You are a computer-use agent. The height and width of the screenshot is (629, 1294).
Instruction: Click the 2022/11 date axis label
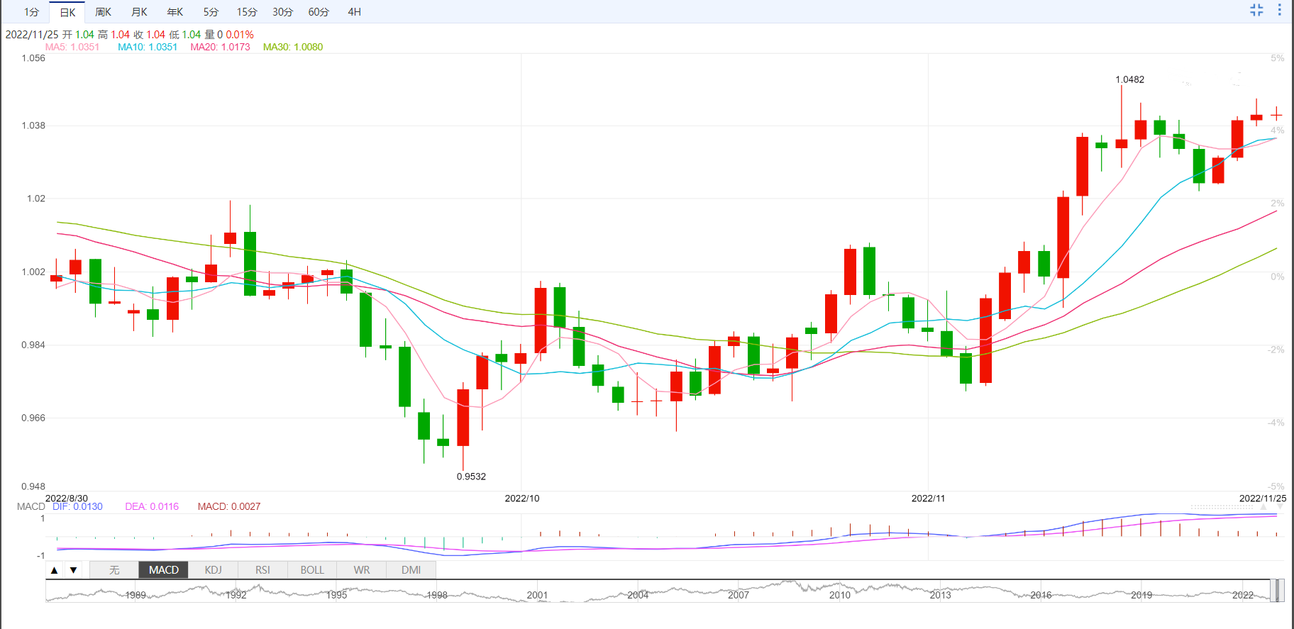pos(928,499)
